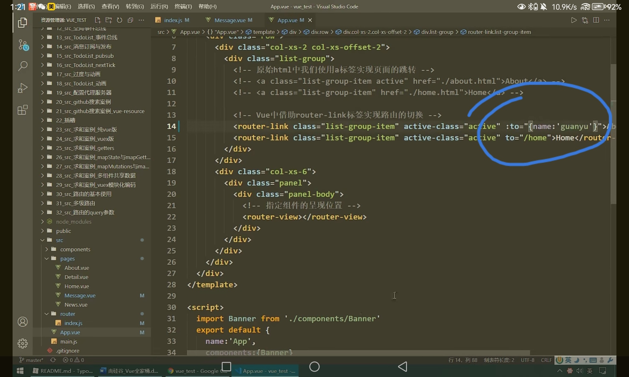The image size is (629, 377).
Task: Close the App.vue tab
Action: 310,20
